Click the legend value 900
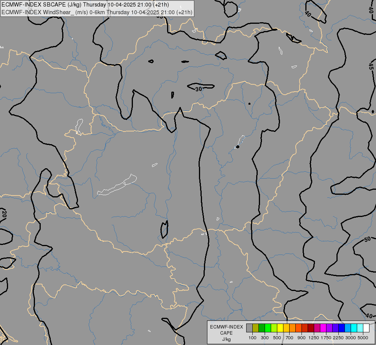Image resolution: width=376 pixels, height=345 pixels. point(301,338)
